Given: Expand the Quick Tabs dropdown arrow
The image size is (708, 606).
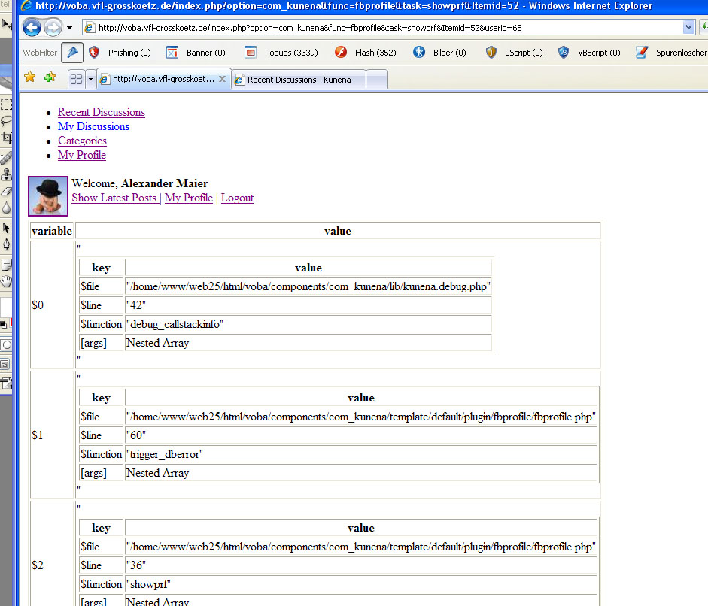Looking at the screenshot, I should [90, 79].
